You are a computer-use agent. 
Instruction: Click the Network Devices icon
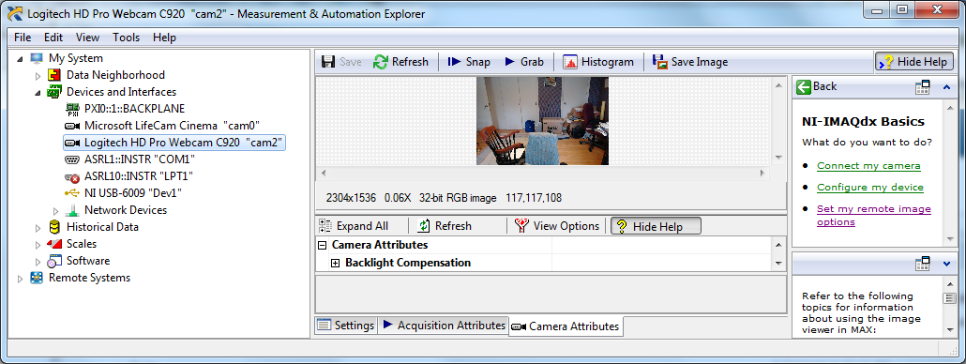(x=73, y=210)
